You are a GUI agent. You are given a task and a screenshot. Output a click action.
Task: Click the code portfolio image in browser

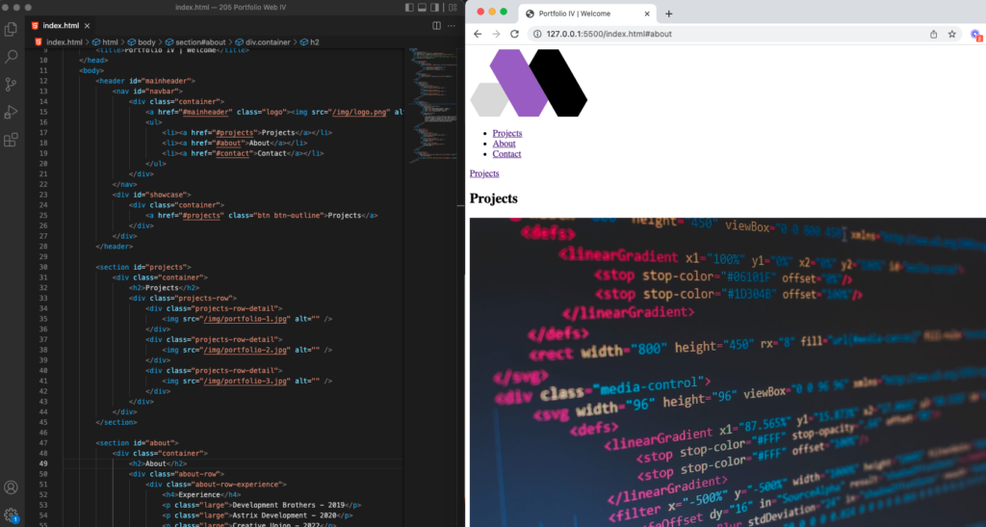[x=728, y=372]
